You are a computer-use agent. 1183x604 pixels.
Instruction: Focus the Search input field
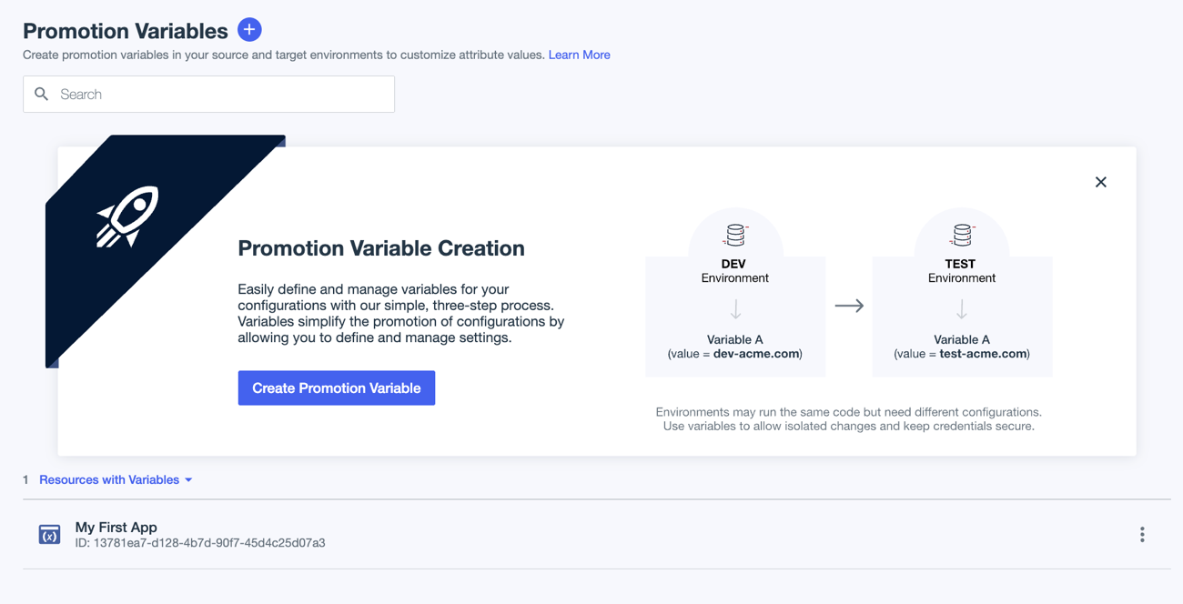[208, 95]
